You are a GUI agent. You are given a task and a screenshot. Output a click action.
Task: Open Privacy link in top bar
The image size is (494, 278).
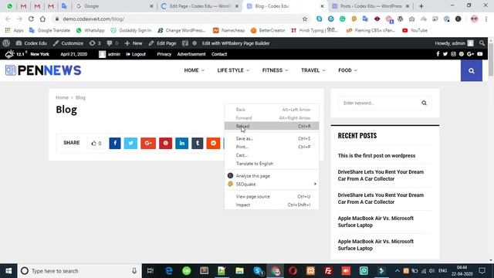[x=164, y=54]
